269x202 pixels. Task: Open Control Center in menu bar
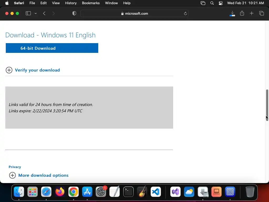221,3
